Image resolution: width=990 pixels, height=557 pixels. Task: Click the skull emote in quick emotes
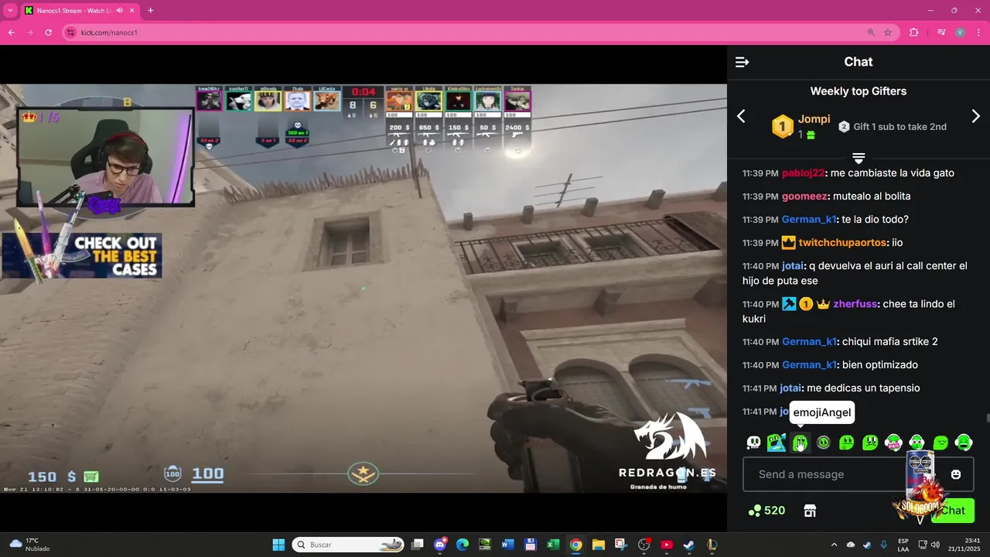[753, 443]
